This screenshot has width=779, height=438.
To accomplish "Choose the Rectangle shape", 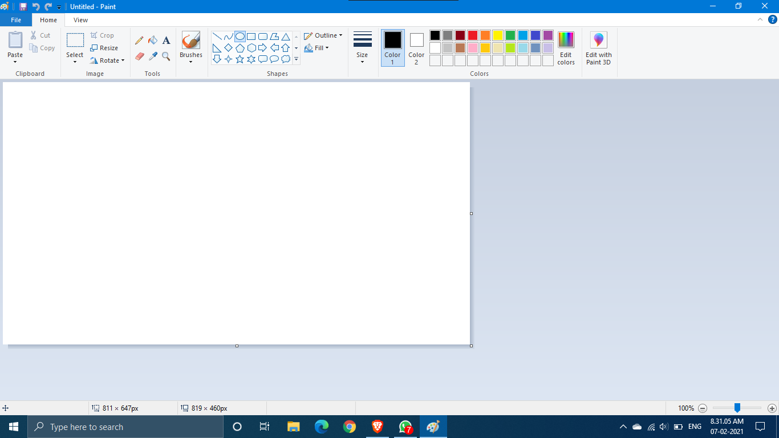I will (251, 36).
